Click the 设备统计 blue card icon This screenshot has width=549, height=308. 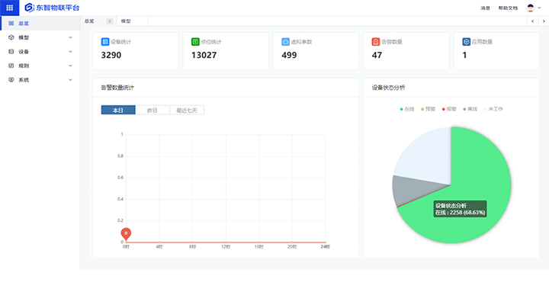[x=105, y=41]
